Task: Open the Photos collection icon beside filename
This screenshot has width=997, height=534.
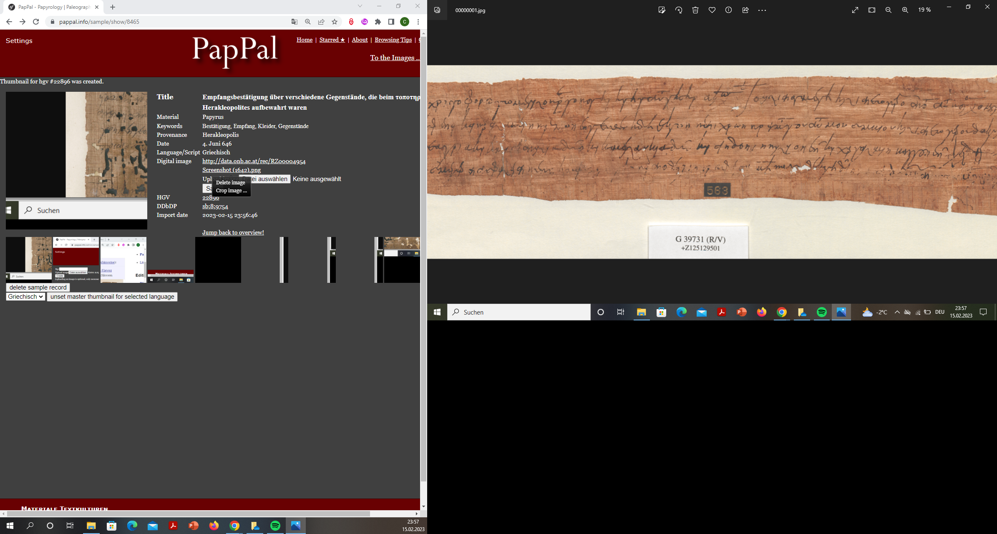Action: click(x=437, y=10)
